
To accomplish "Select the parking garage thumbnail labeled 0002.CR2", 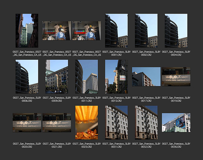I will [x=146, y=31].
